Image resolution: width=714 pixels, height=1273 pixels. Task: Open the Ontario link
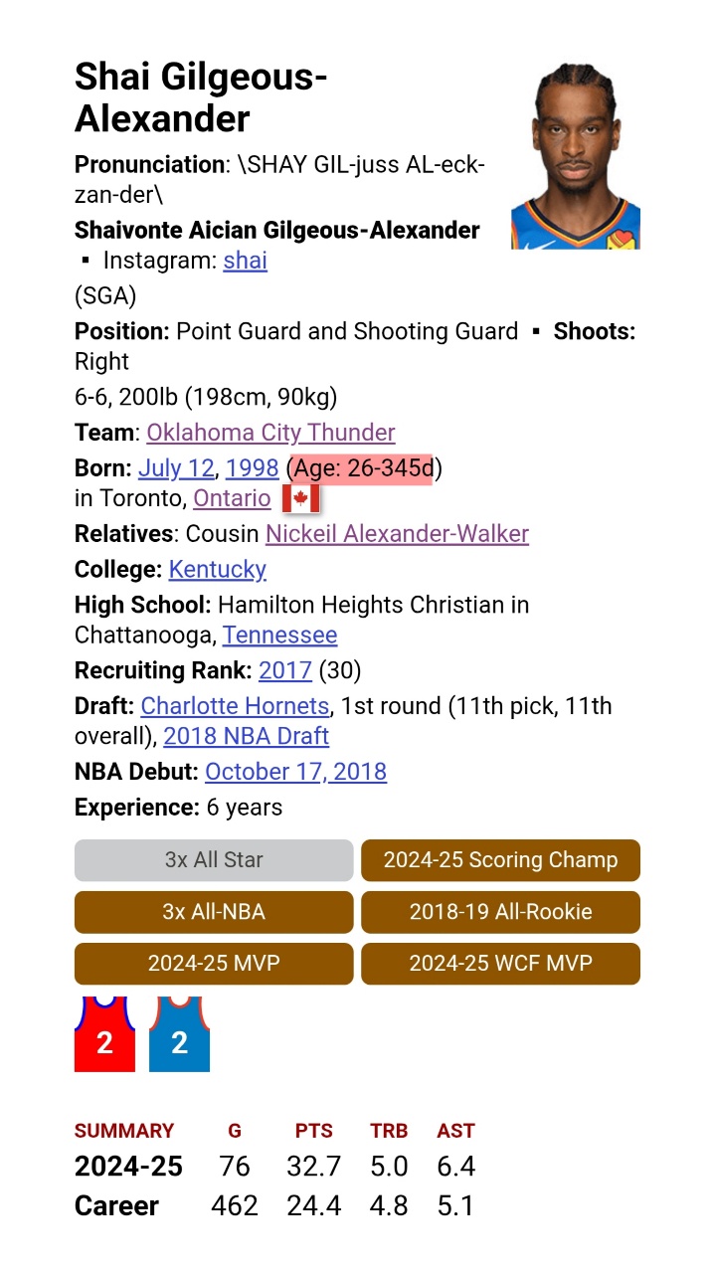[x=232, y=498]
